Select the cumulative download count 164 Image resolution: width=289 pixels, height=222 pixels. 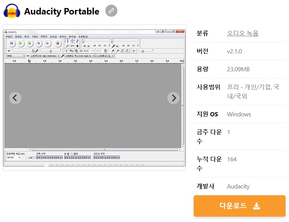[232, 159]
